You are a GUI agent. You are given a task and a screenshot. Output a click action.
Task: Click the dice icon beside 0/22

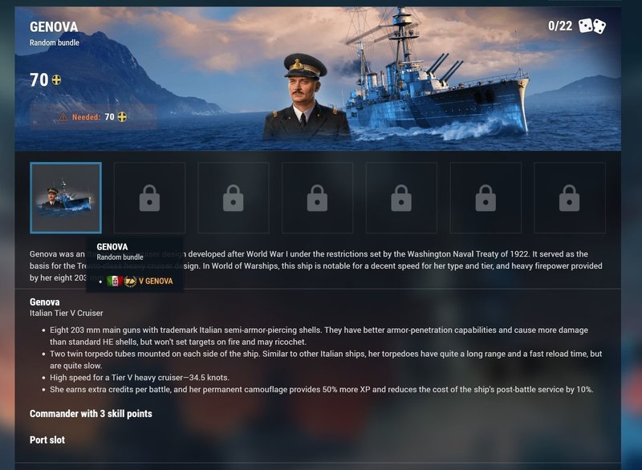pyautogui.click(x=592, y=26)
